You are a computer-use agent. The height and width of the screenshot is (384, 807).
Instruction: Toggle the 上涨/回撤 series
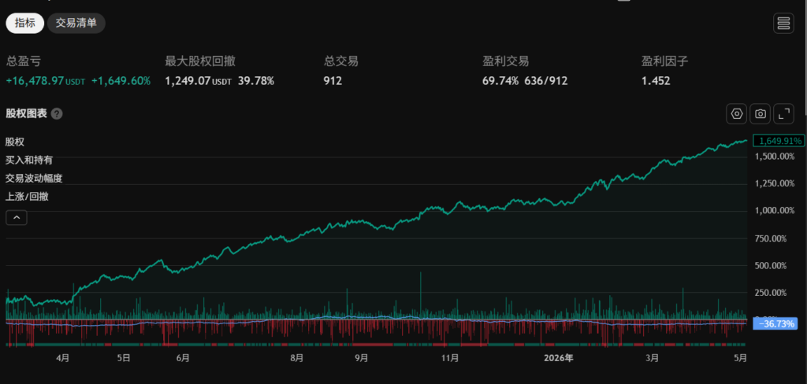coord(27,196)
